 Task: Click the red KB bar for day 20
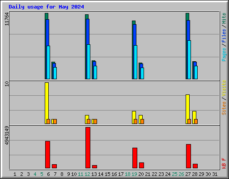141,165
